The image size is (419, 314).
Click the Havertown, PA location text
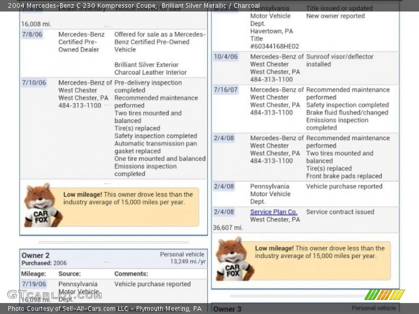(271, 31)
